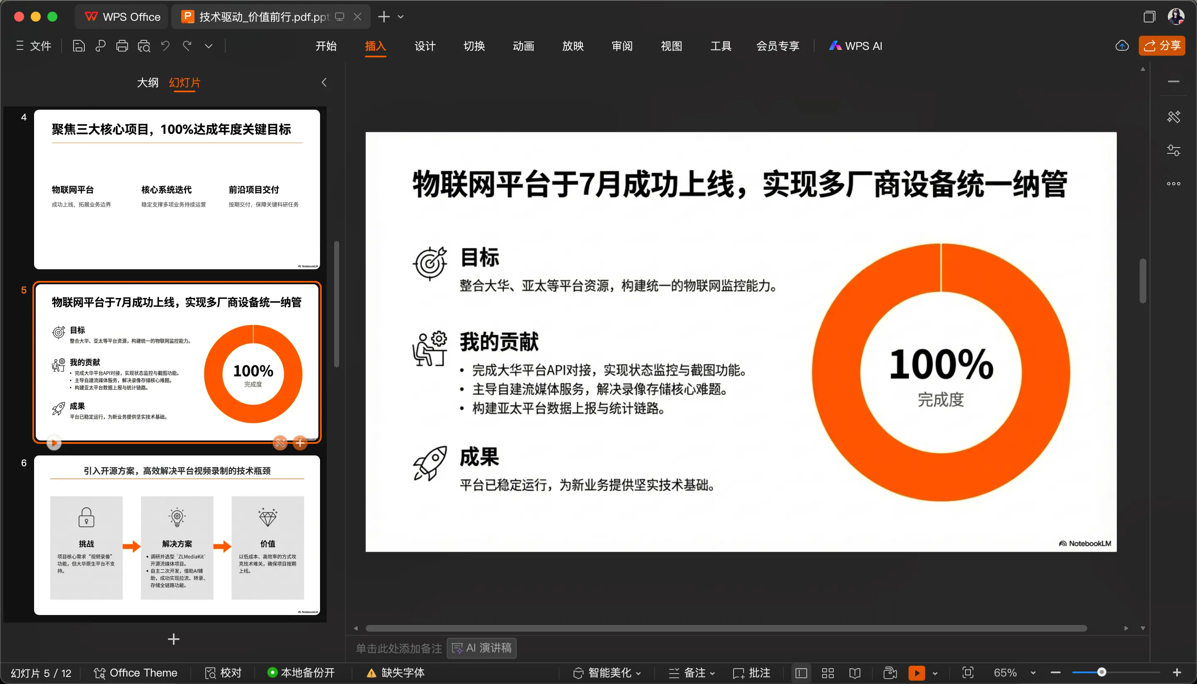Open Print Preview icon
1197x684 pixels.
coord(144,46)
